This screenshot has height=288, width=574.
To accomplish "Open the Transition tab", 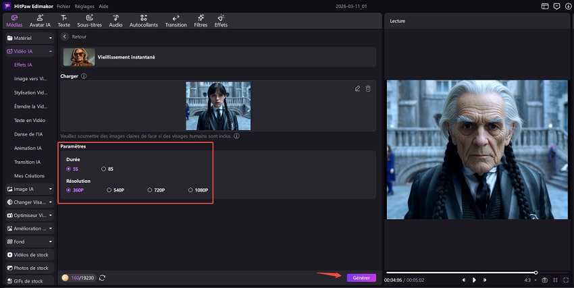I will click(x=176, y=21).
